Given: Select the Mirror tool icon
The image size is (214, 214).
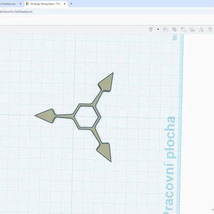Looking at the screenshot, I should pyautogui.click(x=201, y=29).
